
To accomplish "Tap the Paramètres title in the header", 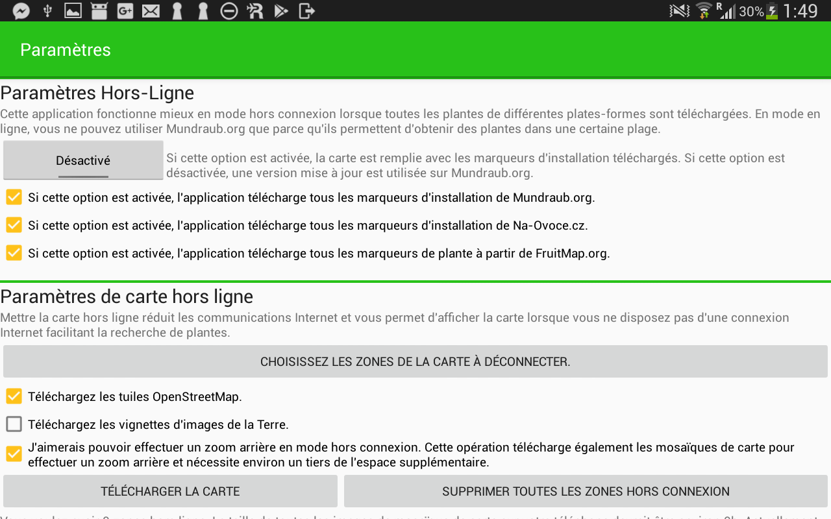I will click(66, 50).
